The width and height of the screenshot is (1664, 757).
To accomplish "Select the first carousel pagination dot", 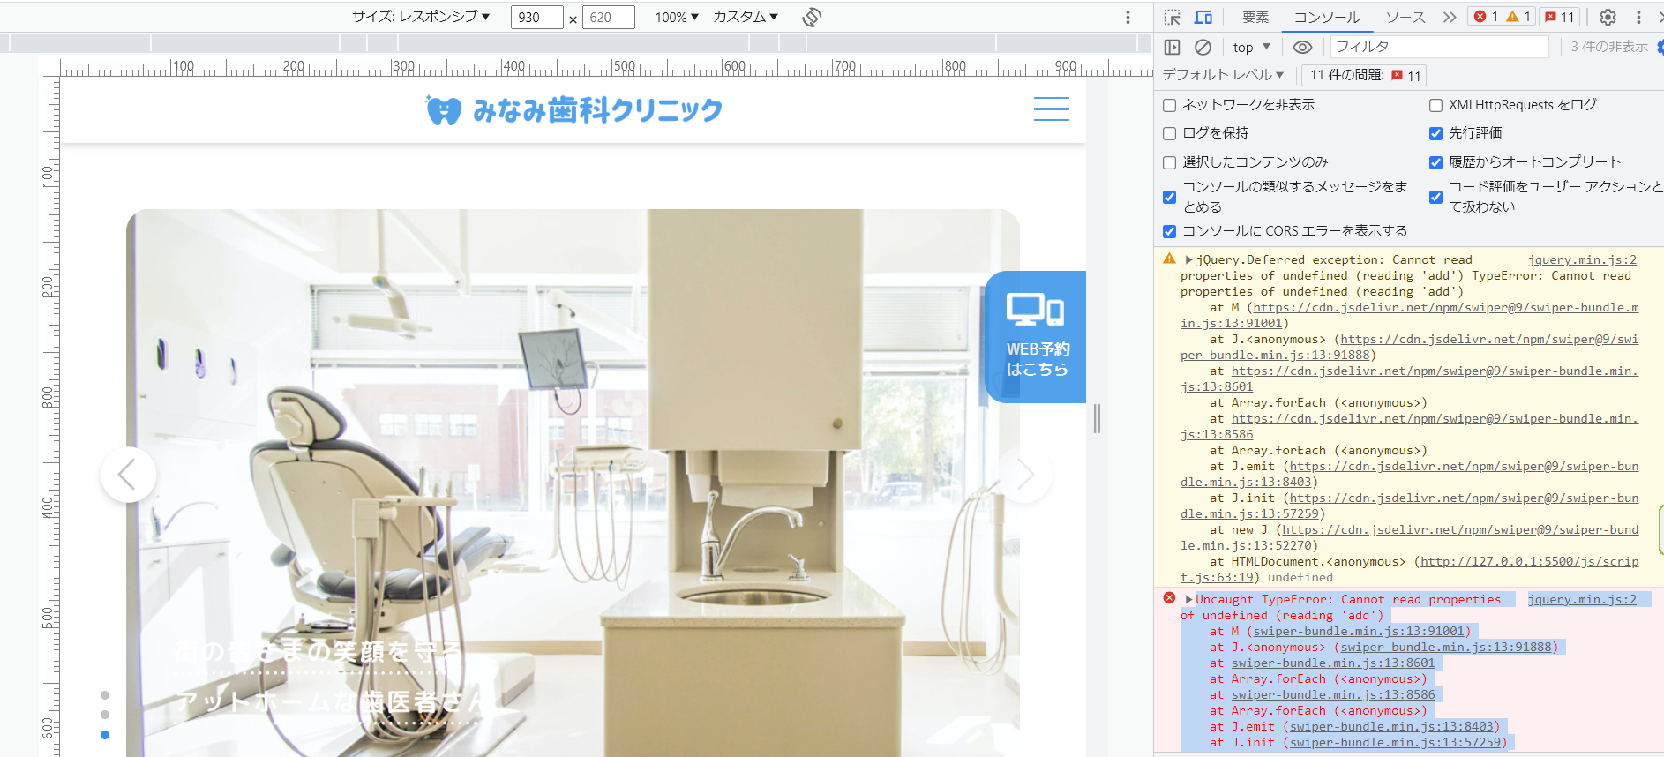I will (105, 695).
